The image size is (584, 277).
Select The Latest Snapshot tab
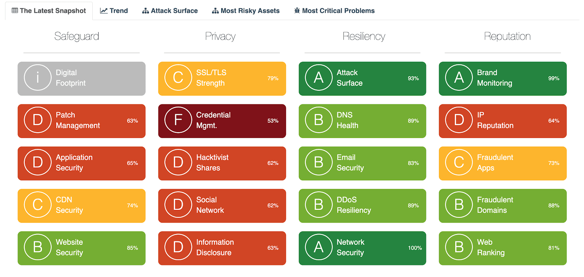click(49, 11)
